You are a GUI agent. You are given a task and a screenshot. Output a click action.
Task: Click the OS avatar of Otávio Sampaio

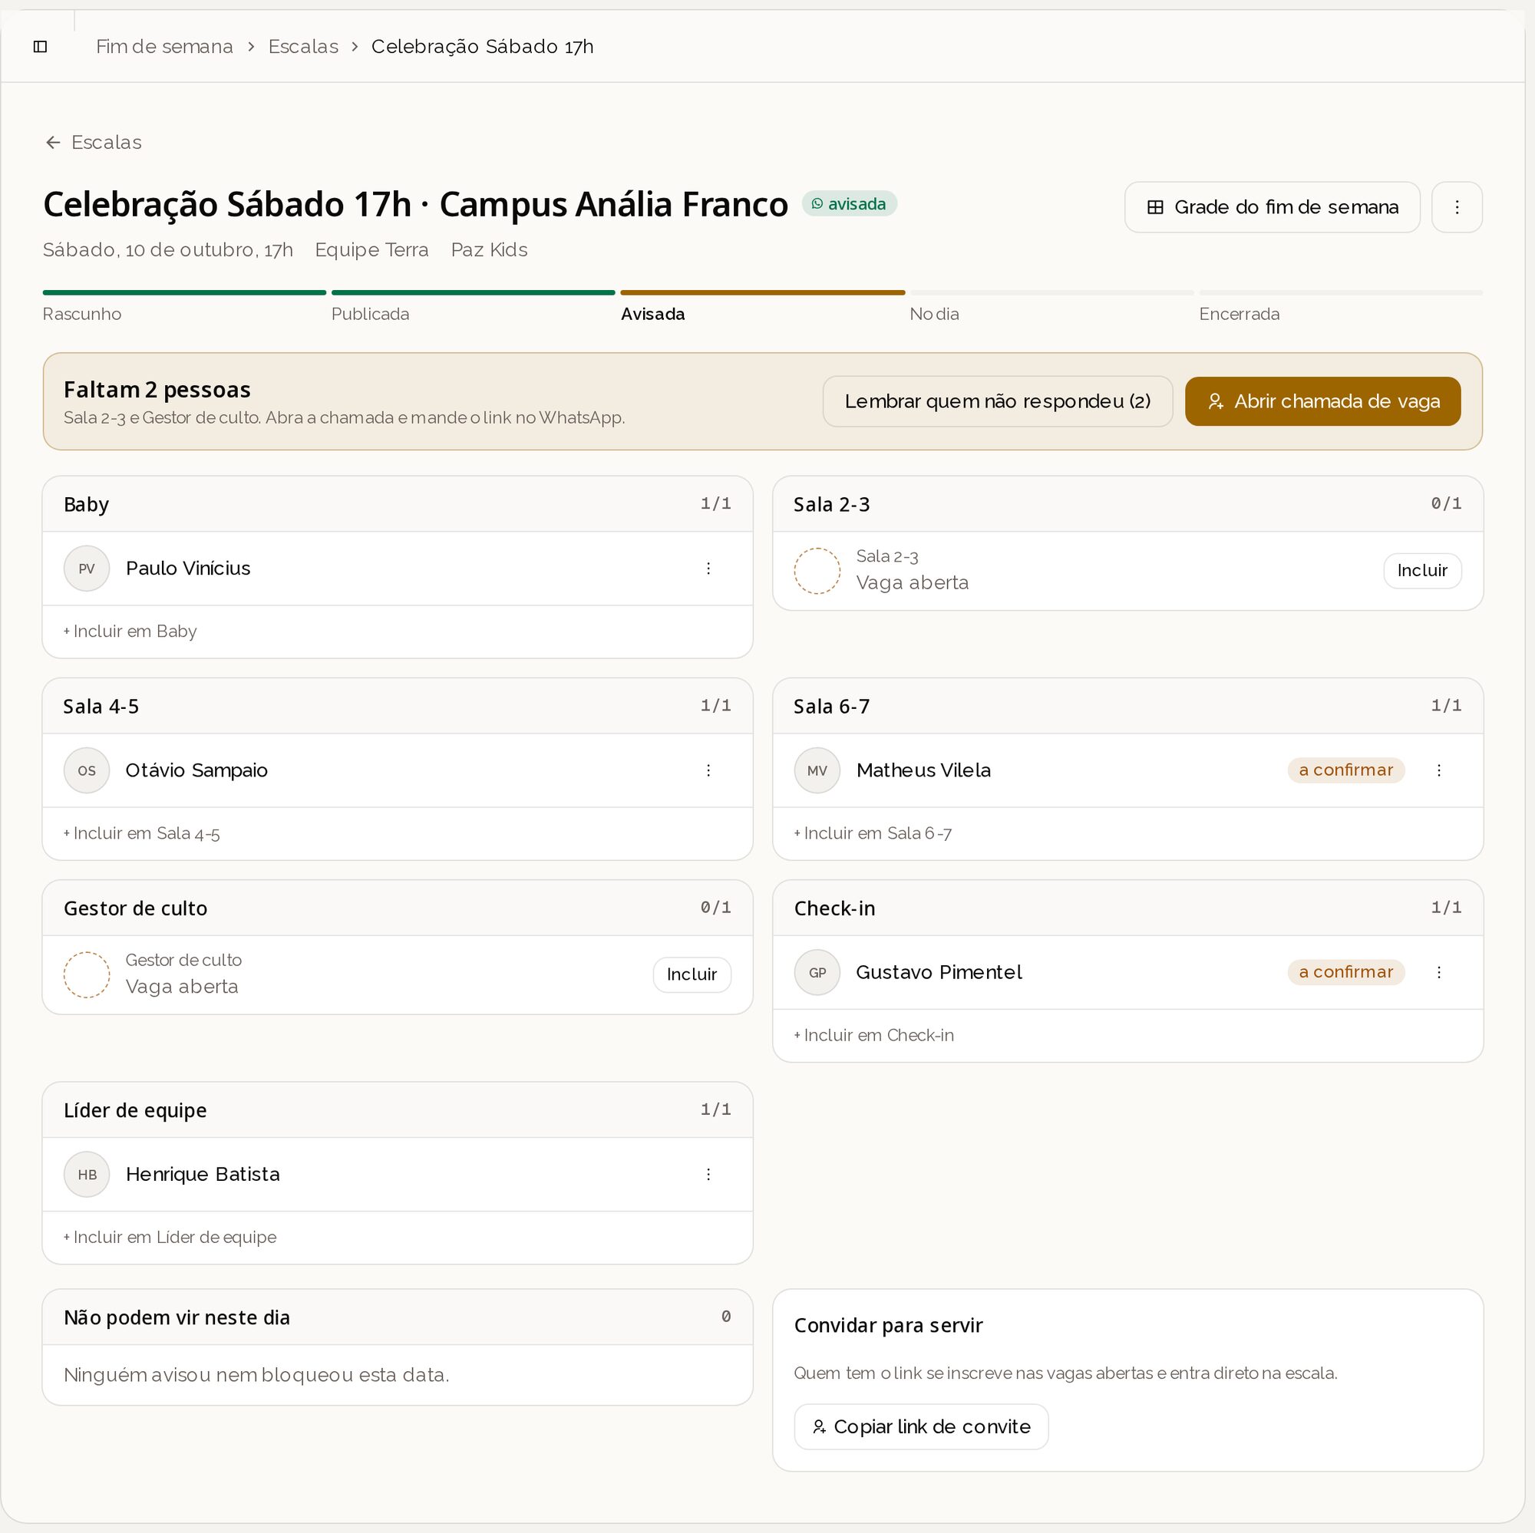[x=87, y=770]
